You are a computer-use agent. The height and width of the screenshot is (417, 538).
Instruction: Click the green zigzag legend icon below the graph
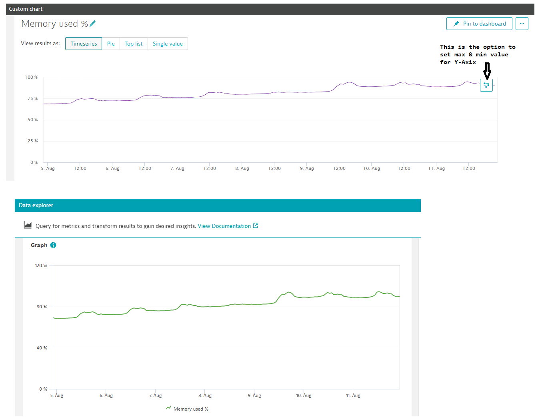tap(168, 409)
